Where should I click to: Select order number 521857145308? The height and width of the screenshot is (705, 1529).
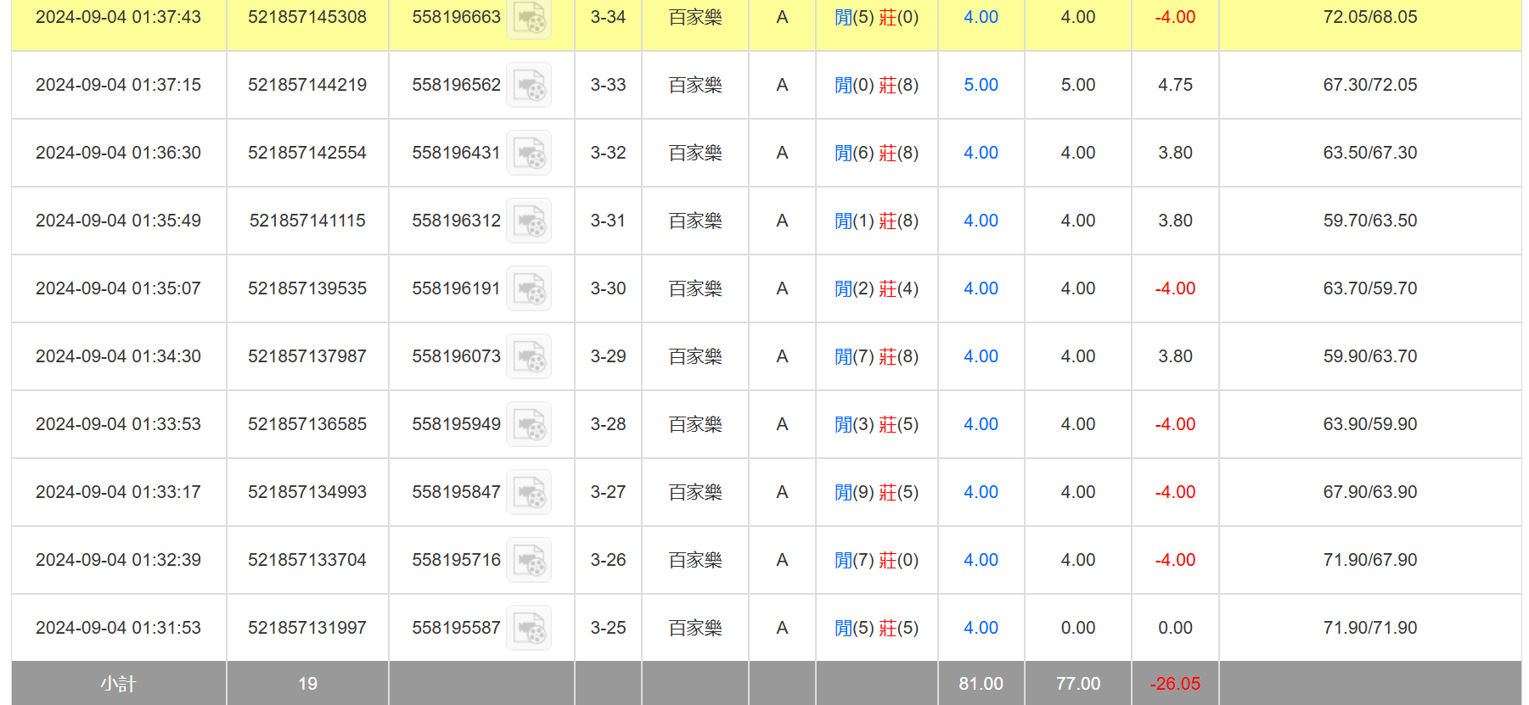click(307, 17)
